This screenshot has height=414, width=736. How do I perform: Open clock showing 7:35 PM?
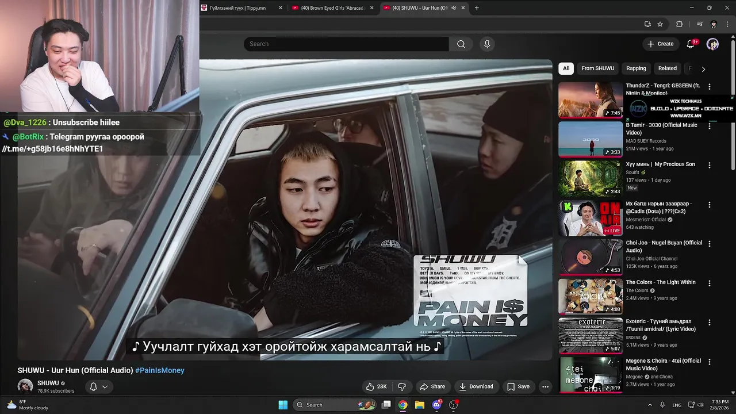pos(720,405)
